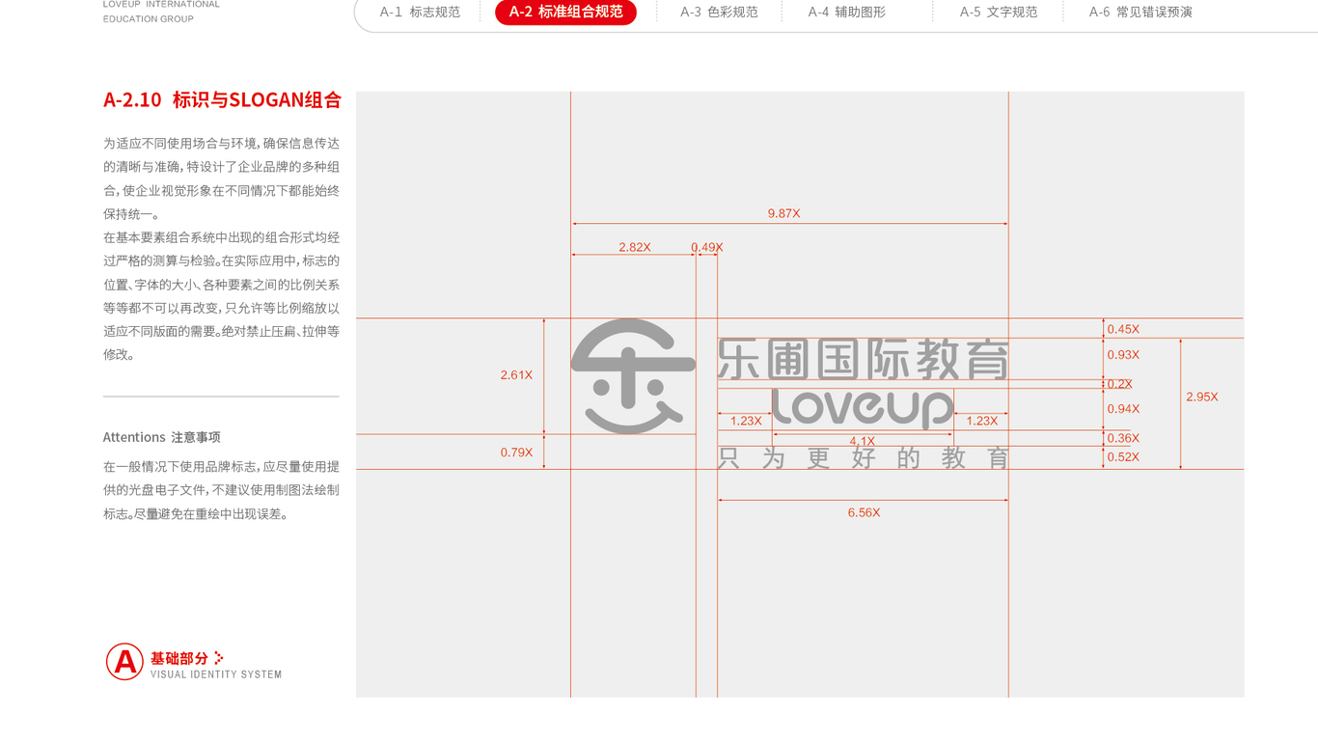Click the 基础部分 footer label
The image size is (1318, 741).
(x=179, y=658)
